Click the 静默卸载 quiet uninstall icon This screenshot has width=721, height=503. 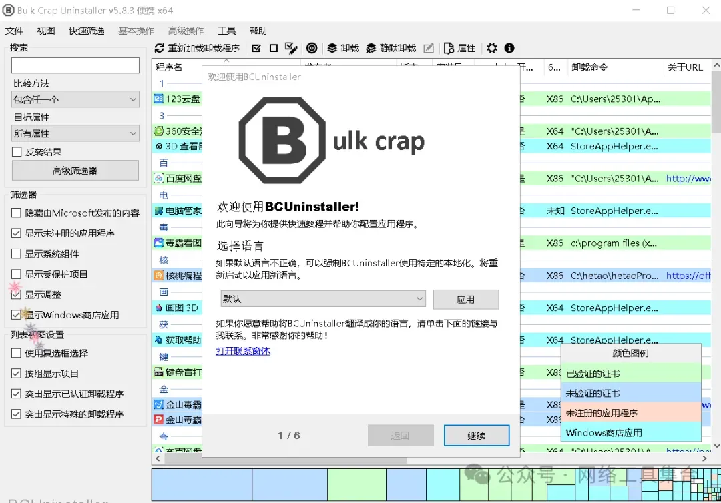tap(371, 48)
